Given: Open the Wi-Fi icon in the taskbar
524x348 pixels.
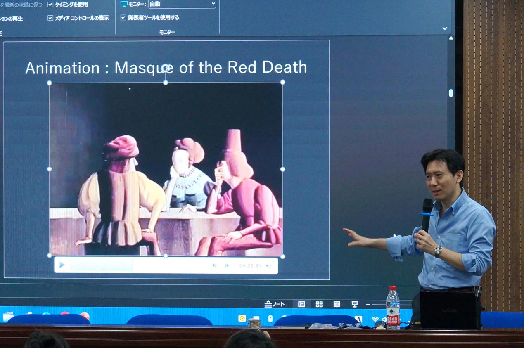Looking at the screenshot, I should pos(375,319).
